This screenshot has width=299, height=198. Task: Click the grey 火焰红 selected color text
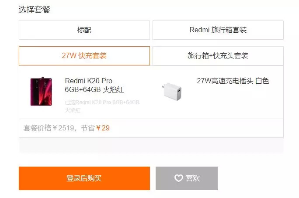[x=73, y=110]
